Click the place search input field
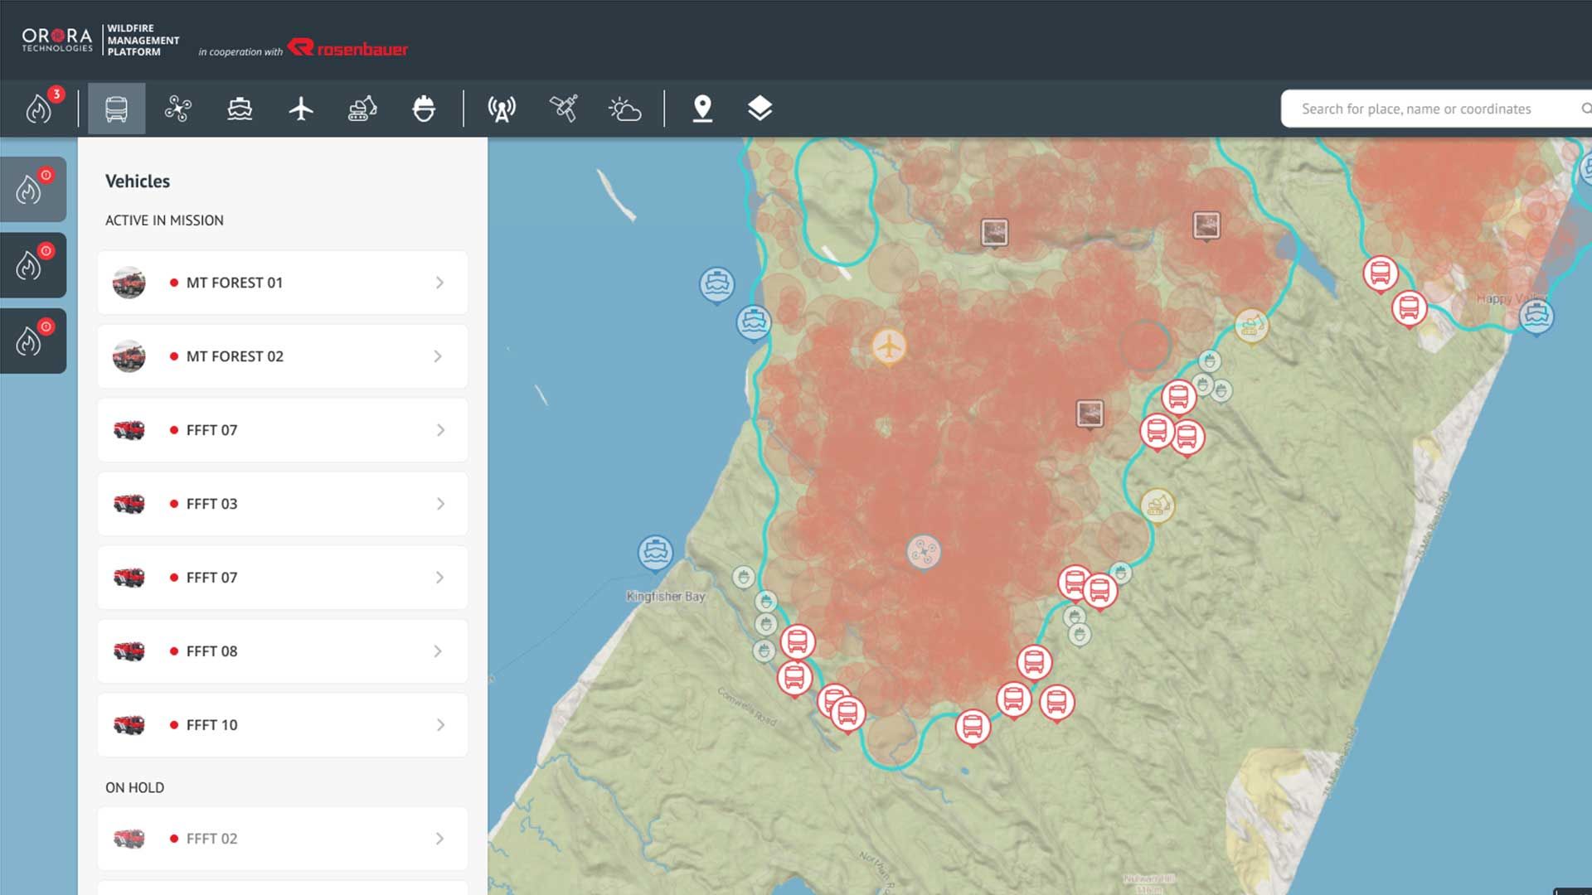This screenshot has width=1592, height=895. pos(1416,109)
